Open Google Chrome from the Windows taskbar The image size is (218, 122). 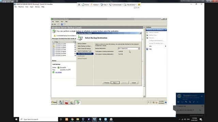pos(72,119)
